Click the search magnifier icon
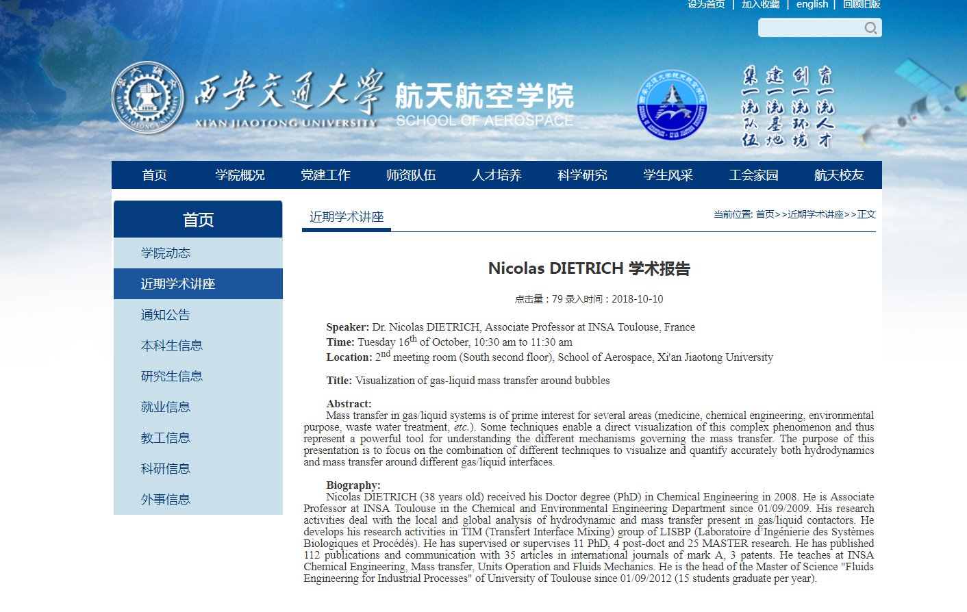 click(x=870, y=28)
